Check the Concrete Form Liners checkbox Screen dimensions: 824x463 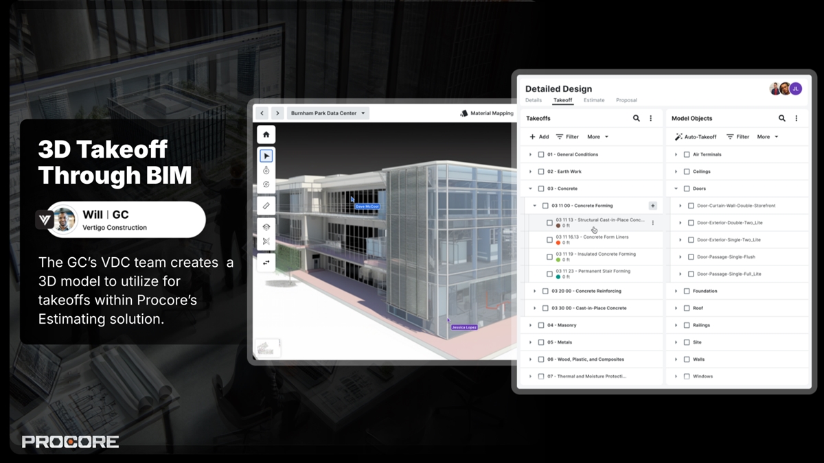point(549,239)
